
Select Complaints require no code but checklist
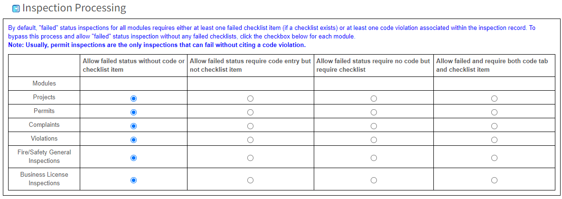pos(374,126)
